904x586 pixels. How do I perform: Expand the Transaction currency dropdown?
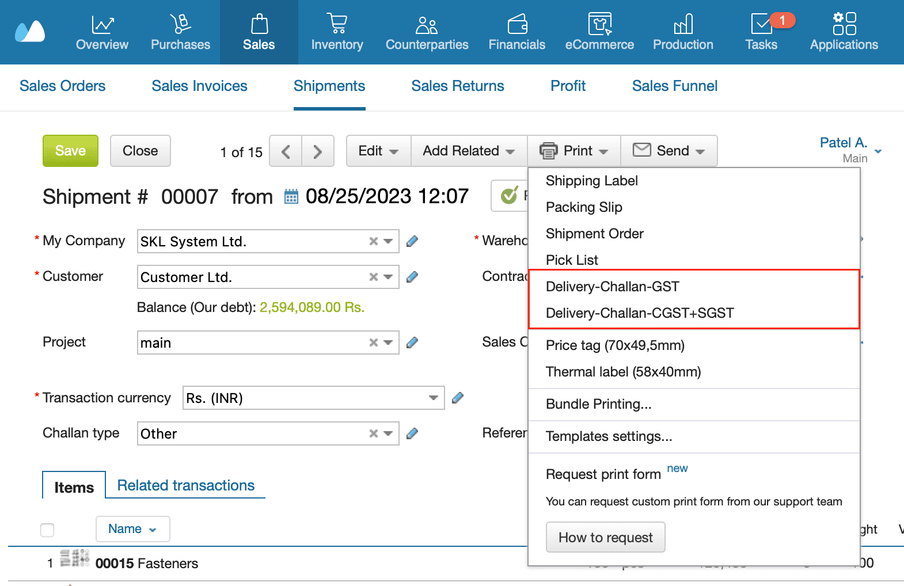coord(433,398)
